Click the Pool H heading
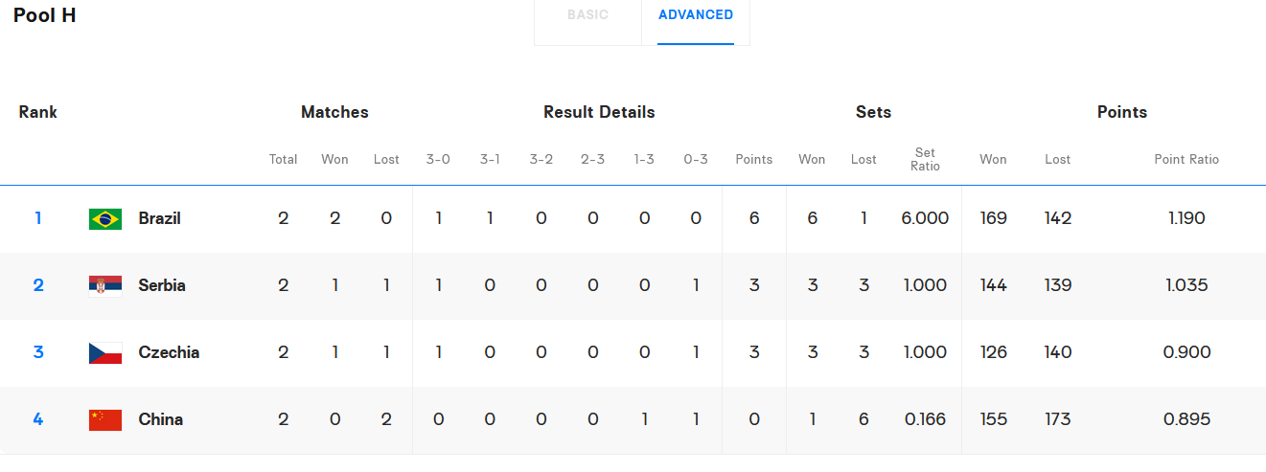1266x472 pixels. pyautogui.click(x=45, y=16)
